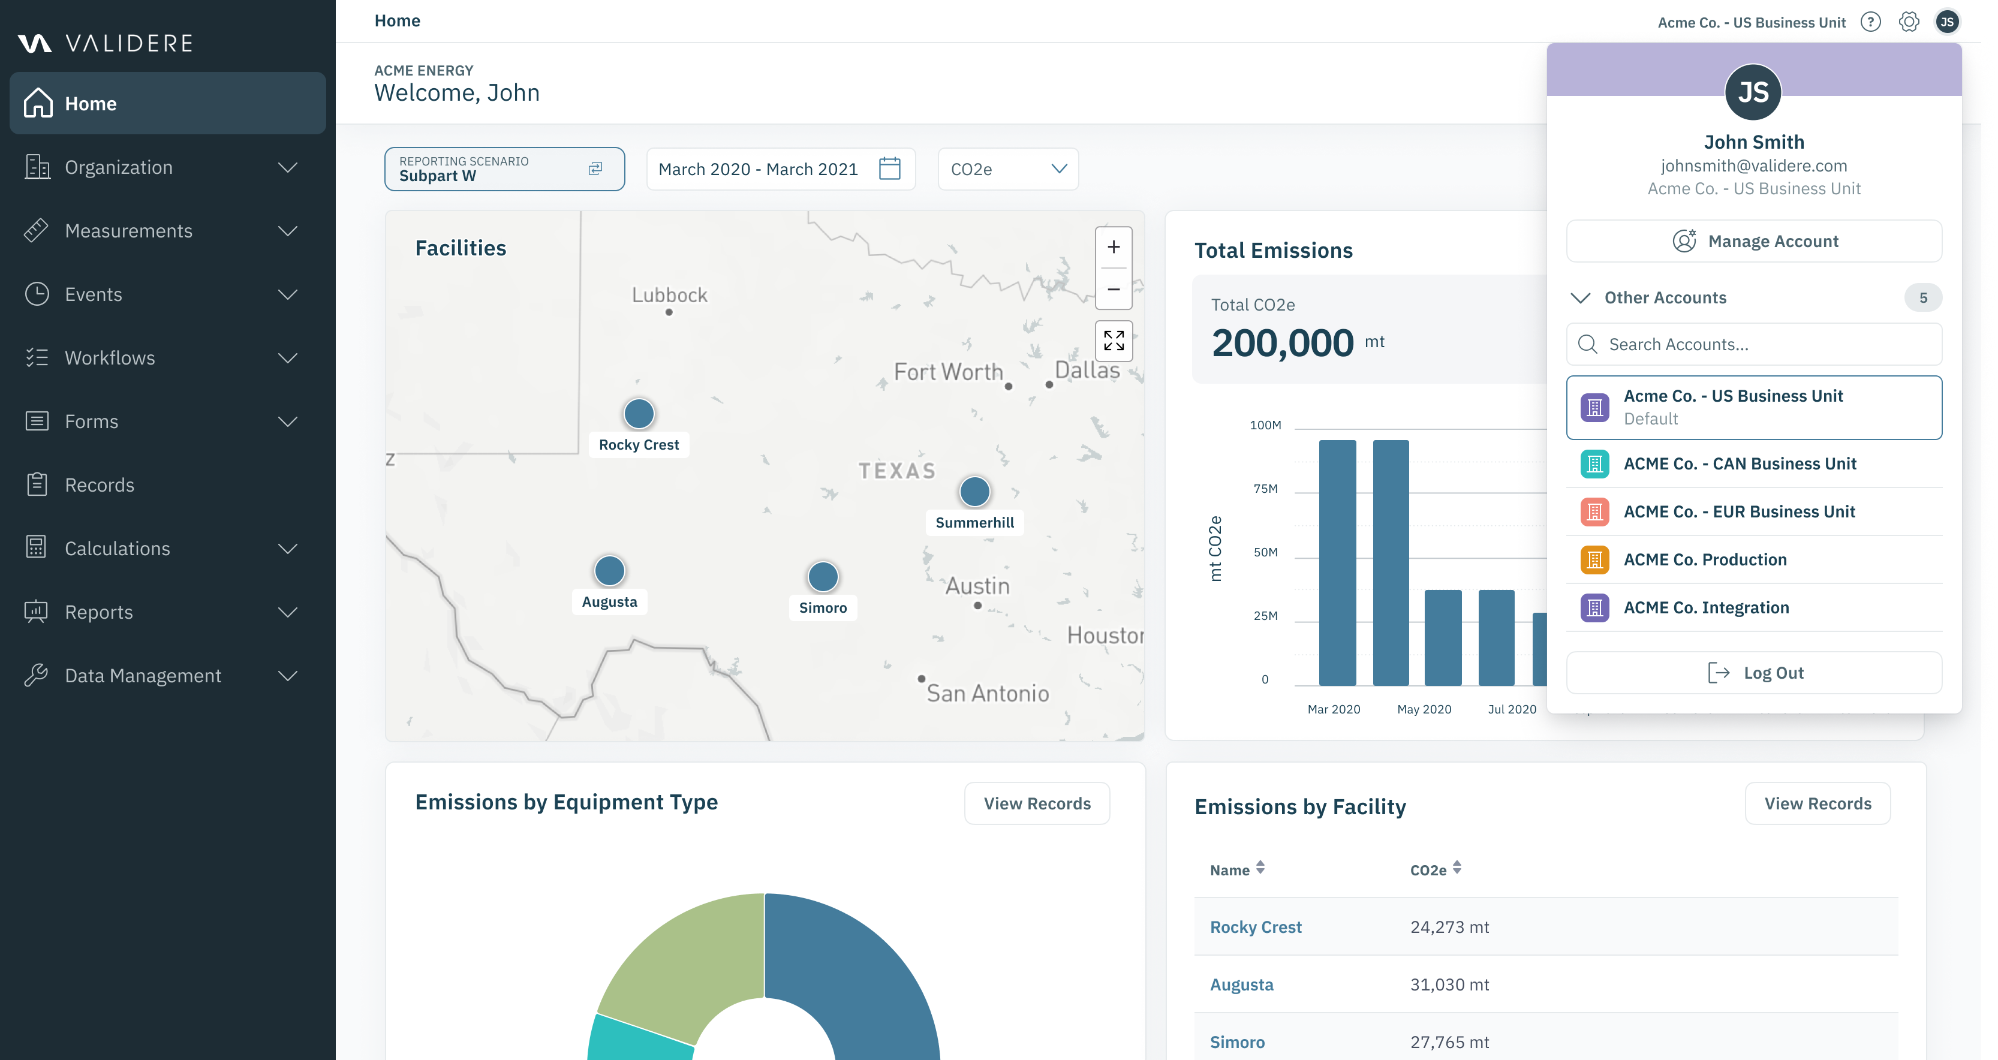Expand the Workflows sidebar menu chevron

tap(288, 359)
